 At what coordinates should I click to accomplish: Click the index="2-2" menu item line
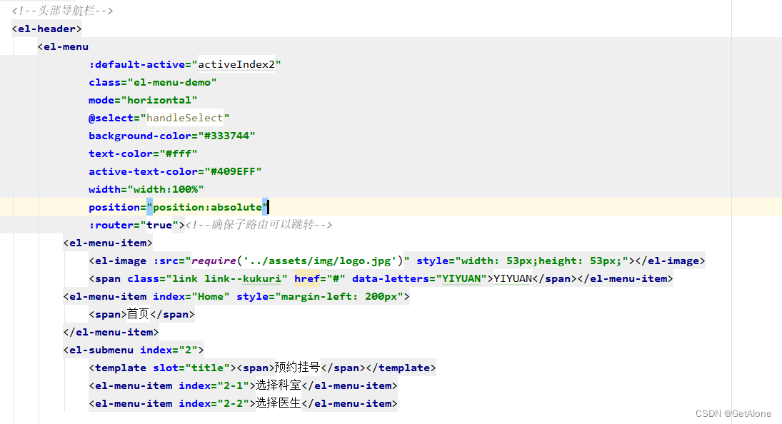click(x=243, y=404)
